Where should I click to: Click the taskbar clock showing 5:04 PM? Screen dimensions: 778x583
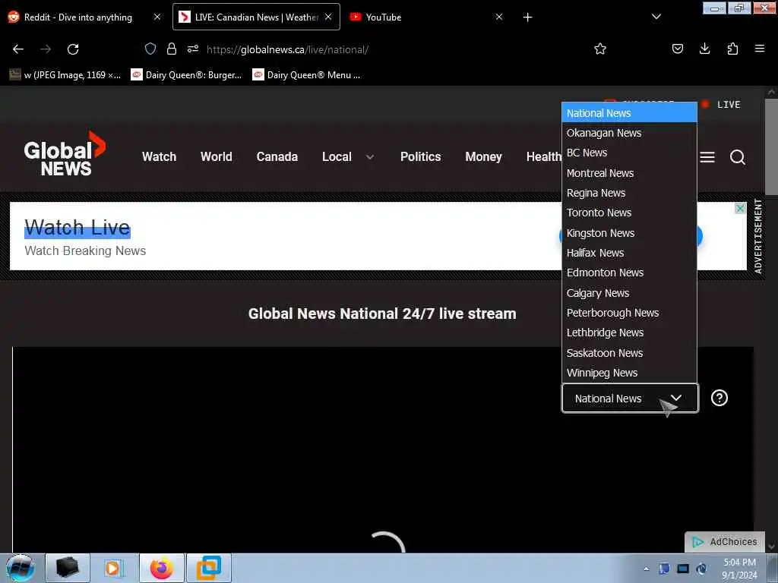pyautogui.click(x=739, y=569)
